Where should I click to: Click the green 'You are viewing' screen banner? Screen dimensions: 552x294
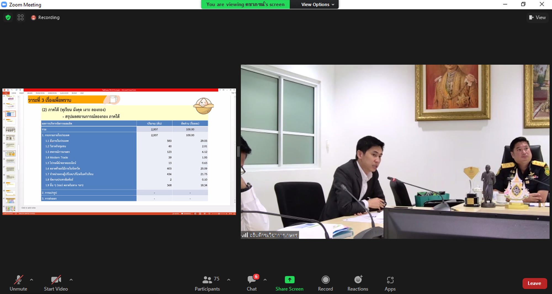click(245, 4)
